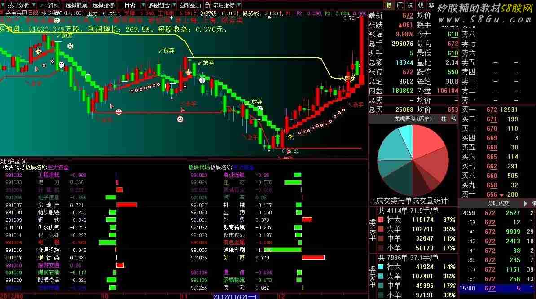
Task: Click the 2012/08 label on the time axis
Action: click(x=12, y=296)
